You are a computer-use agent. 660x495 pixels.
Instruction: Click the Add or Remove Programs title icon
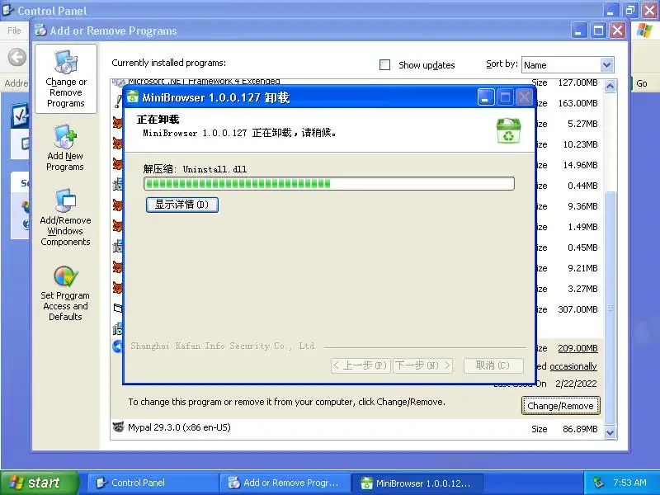point(40,31)
